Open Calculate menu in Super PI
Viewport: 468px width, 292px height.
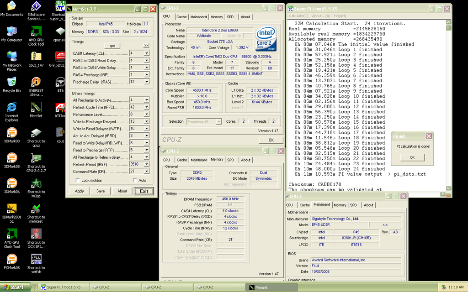coord(298,16)
